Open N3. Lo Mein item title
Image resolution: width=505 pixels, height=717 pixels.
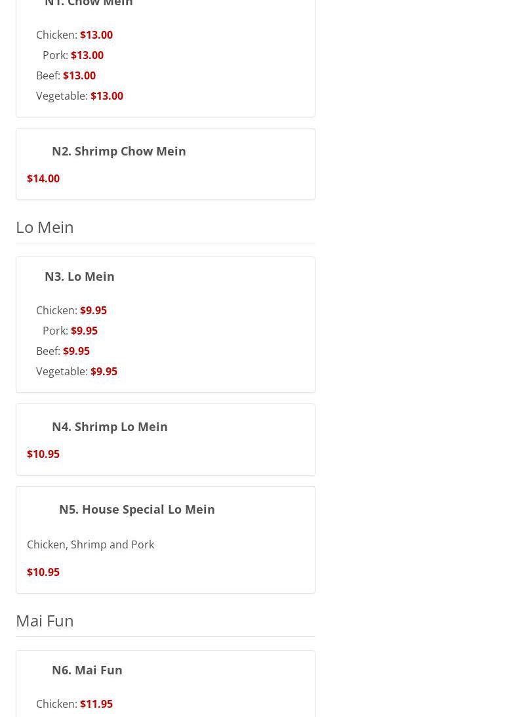(79, 276)
